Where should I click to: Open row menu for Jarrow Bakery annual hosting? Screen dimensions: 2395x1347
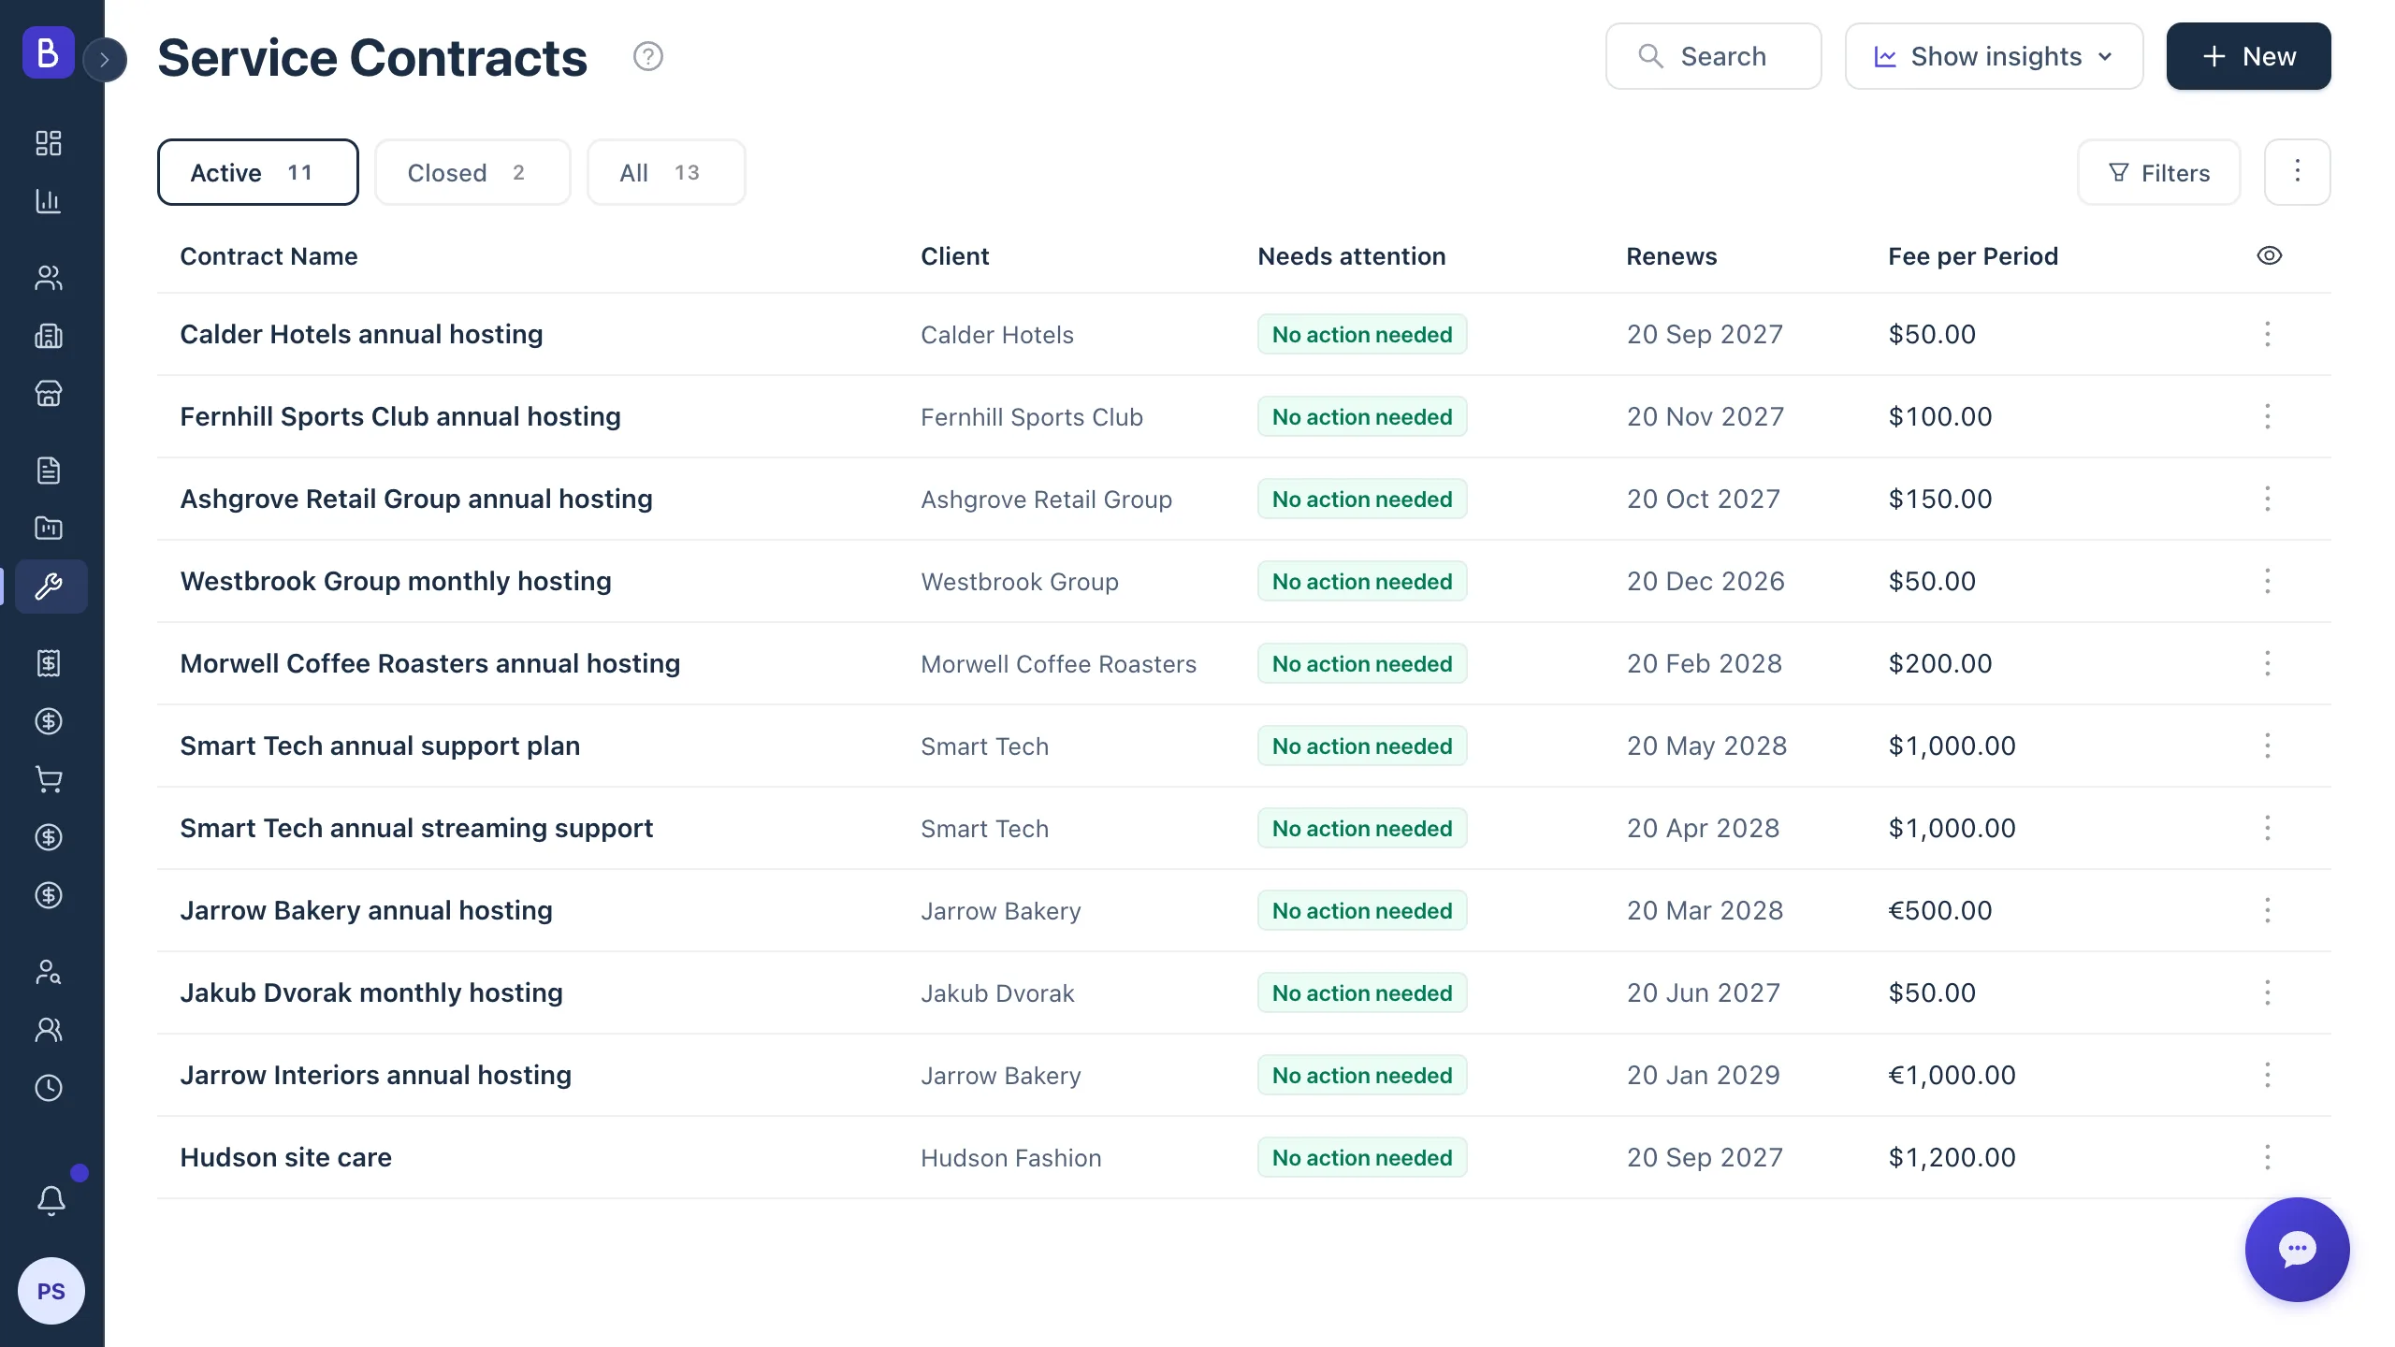tap(2268, 910)
